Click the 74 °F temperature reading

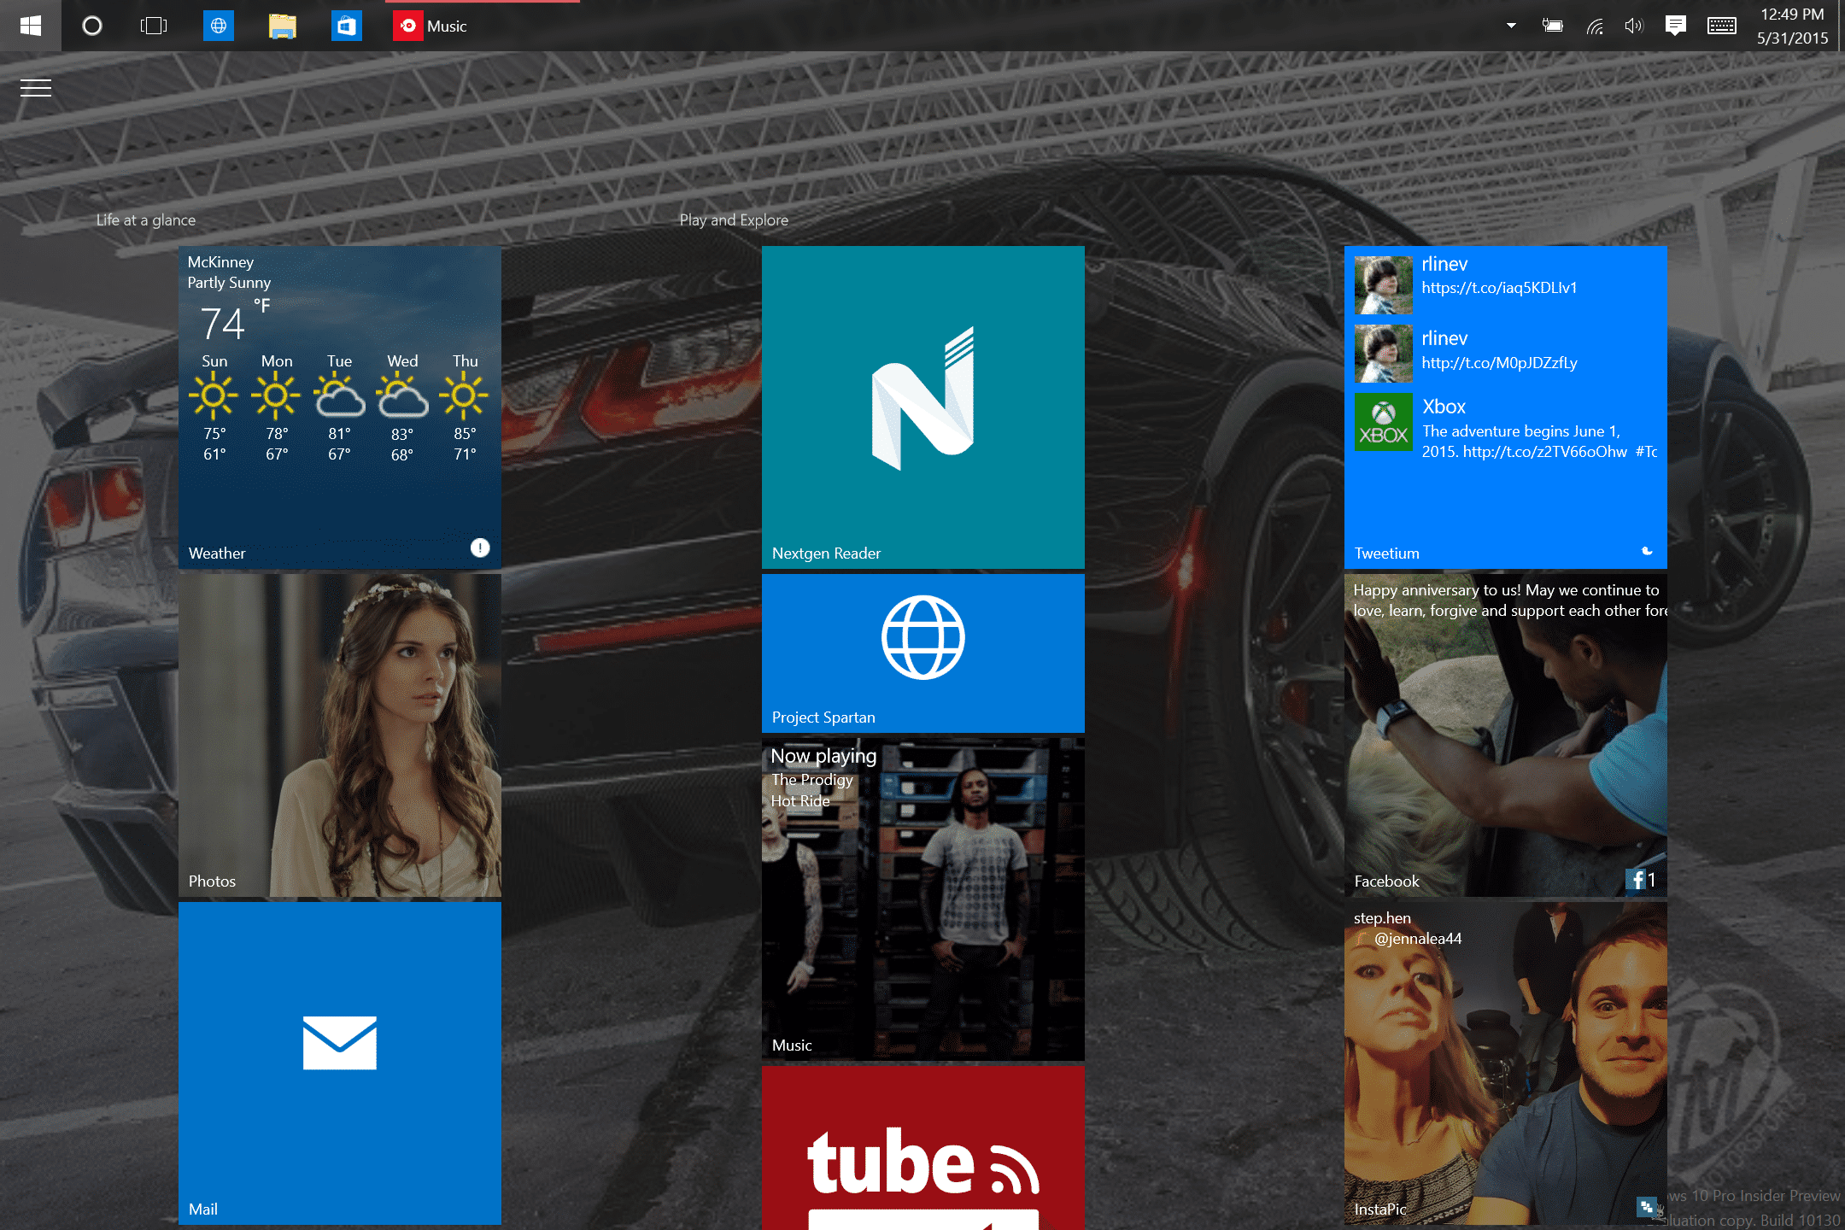(x=236, y=320)
